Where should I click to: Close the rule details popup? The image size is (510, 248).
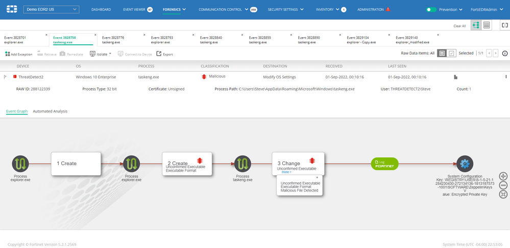317,178
